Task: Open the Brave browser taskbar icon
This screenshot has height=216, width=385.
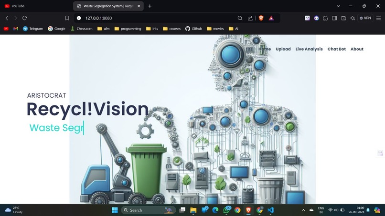Action: pos(248,210)
